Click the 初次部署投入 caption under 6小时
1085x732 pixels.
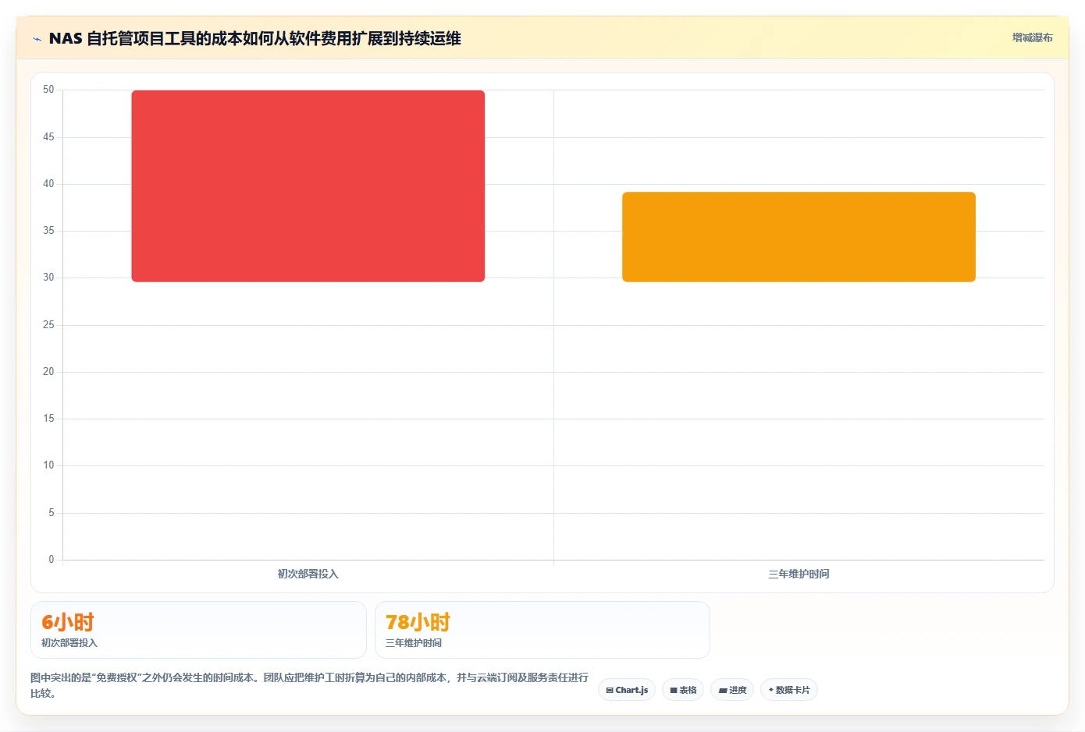tap(69, 643)
